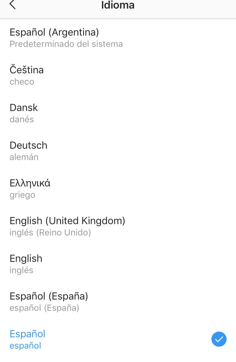Tap the blue 'español' subtitle
This screenshot has width=236, height=362.
click(25, 346)
